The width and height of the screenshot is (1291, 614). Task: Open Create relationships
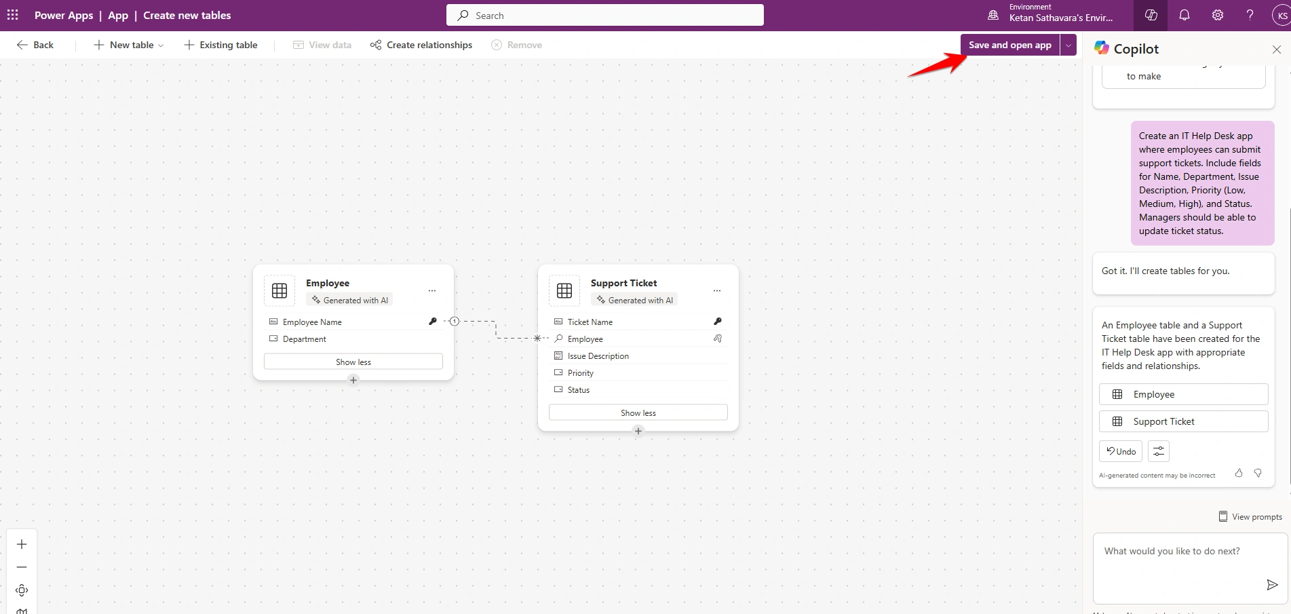(x=421, y=45)
